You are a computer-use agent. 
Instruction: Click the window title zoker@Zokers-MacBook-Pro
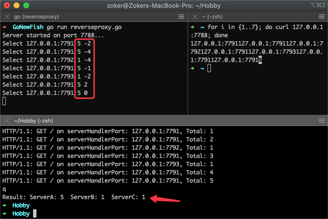tap(164, 5)
